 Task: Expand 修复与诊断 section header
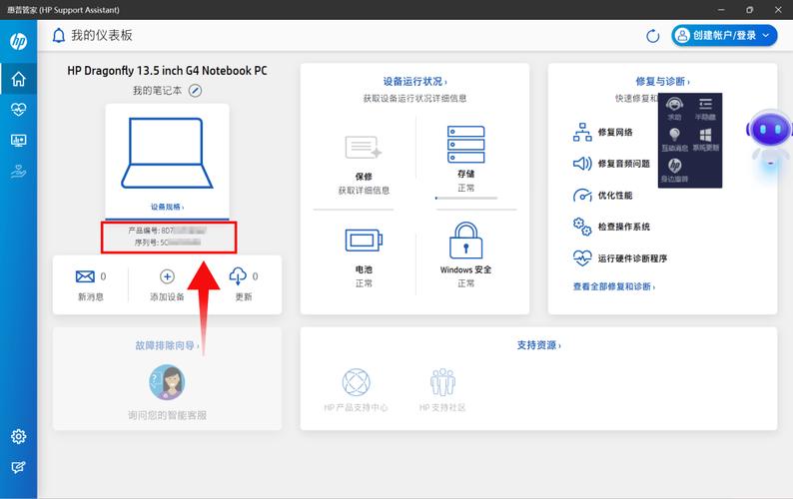[662, 81]
